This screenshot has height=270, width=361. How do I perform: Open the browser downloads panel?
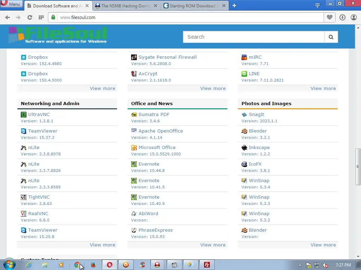(x=342, y=18)
